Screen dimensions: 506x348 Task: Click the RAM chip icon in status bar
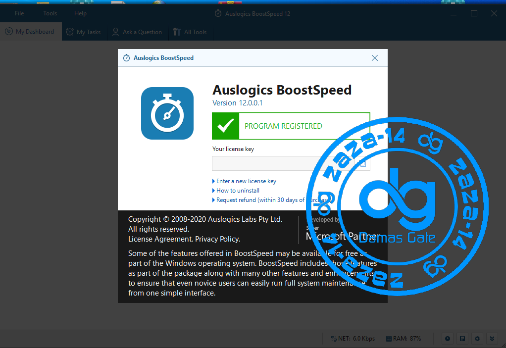pyautogui.click(x=389, y=339)
